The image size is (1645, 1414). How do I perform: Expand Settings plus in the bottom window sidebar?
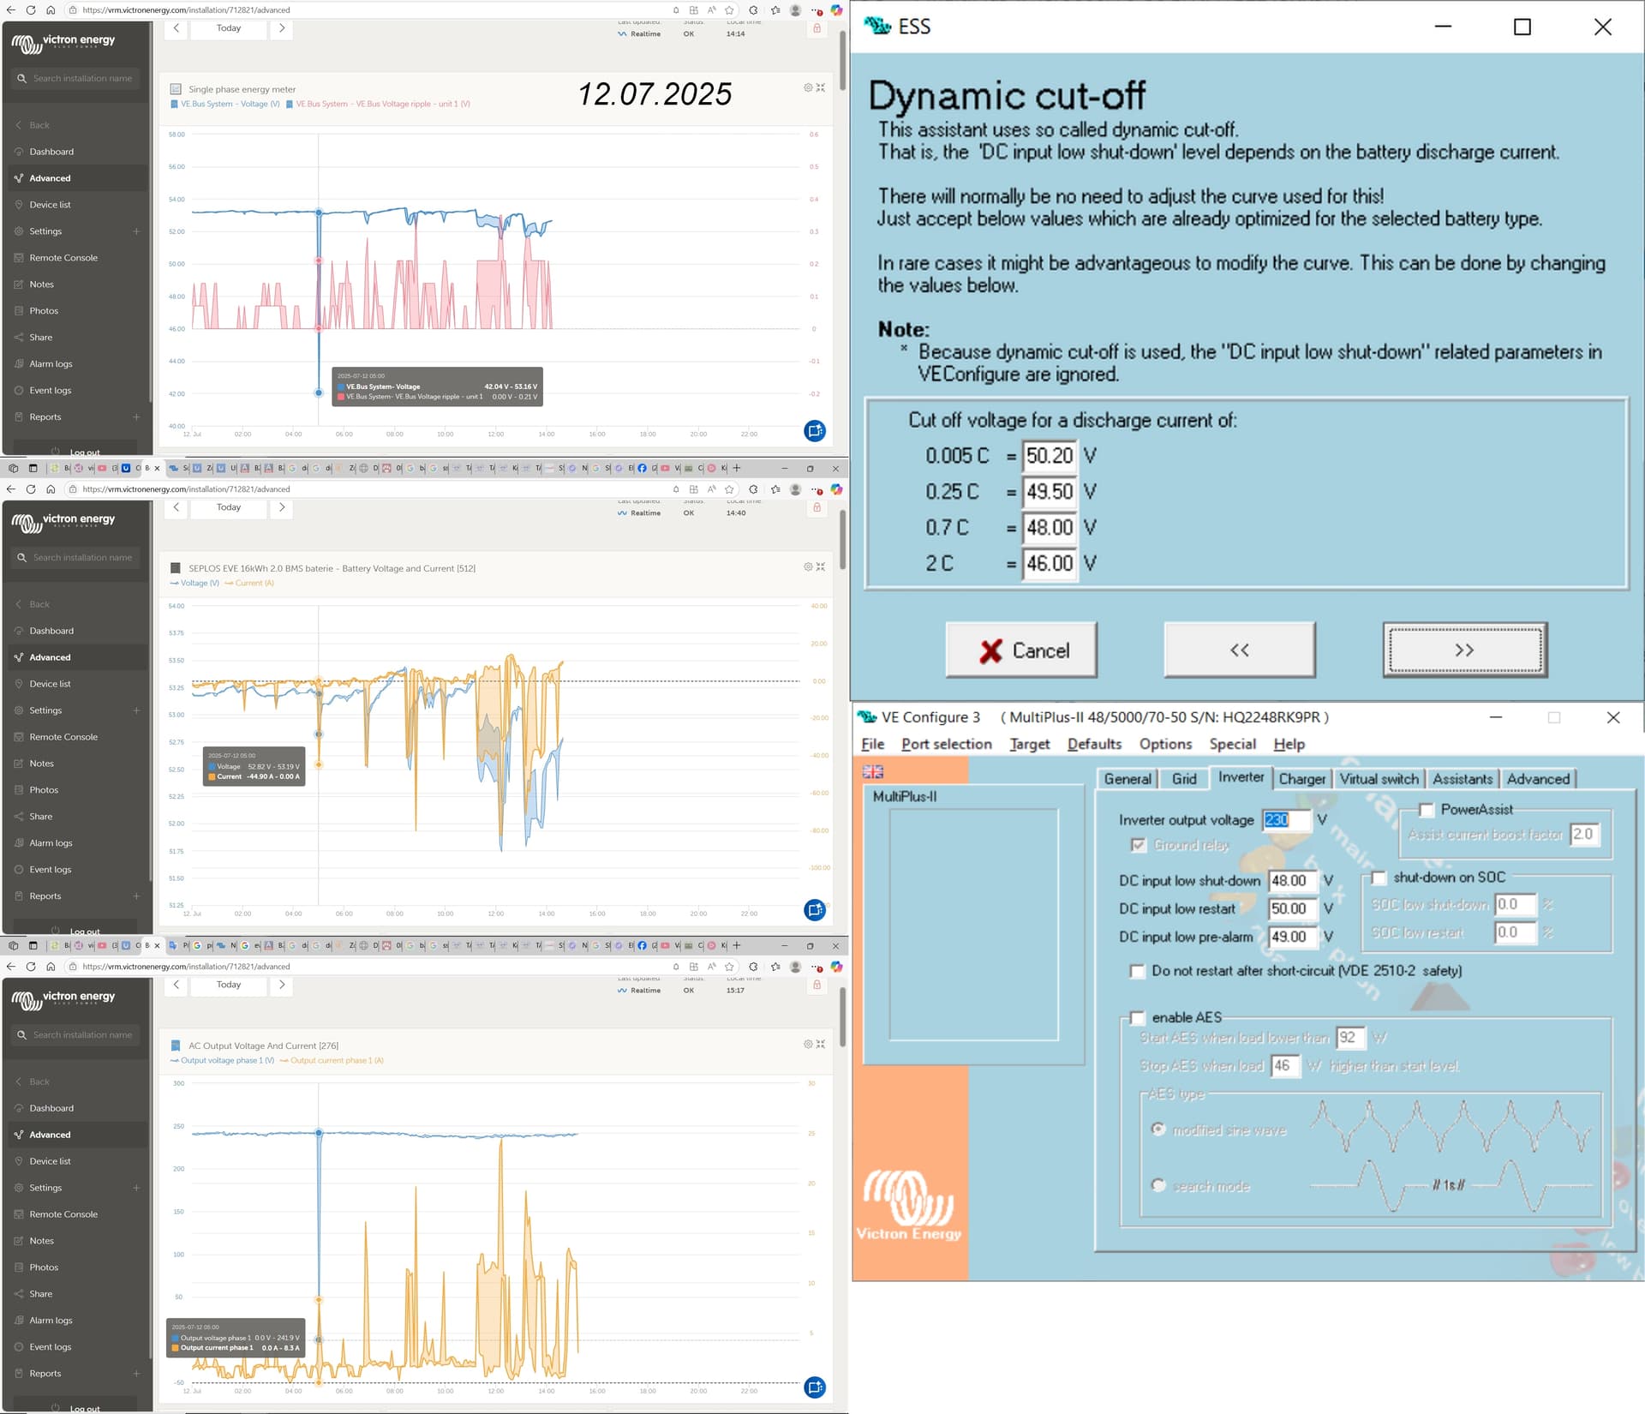pyautogui.click(x=136, y=1188)
